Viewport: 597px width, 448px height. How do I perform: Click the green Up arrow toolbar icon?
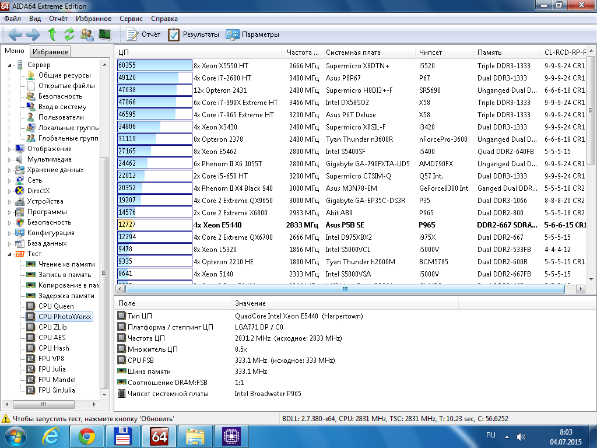click(x=52, y=34)
